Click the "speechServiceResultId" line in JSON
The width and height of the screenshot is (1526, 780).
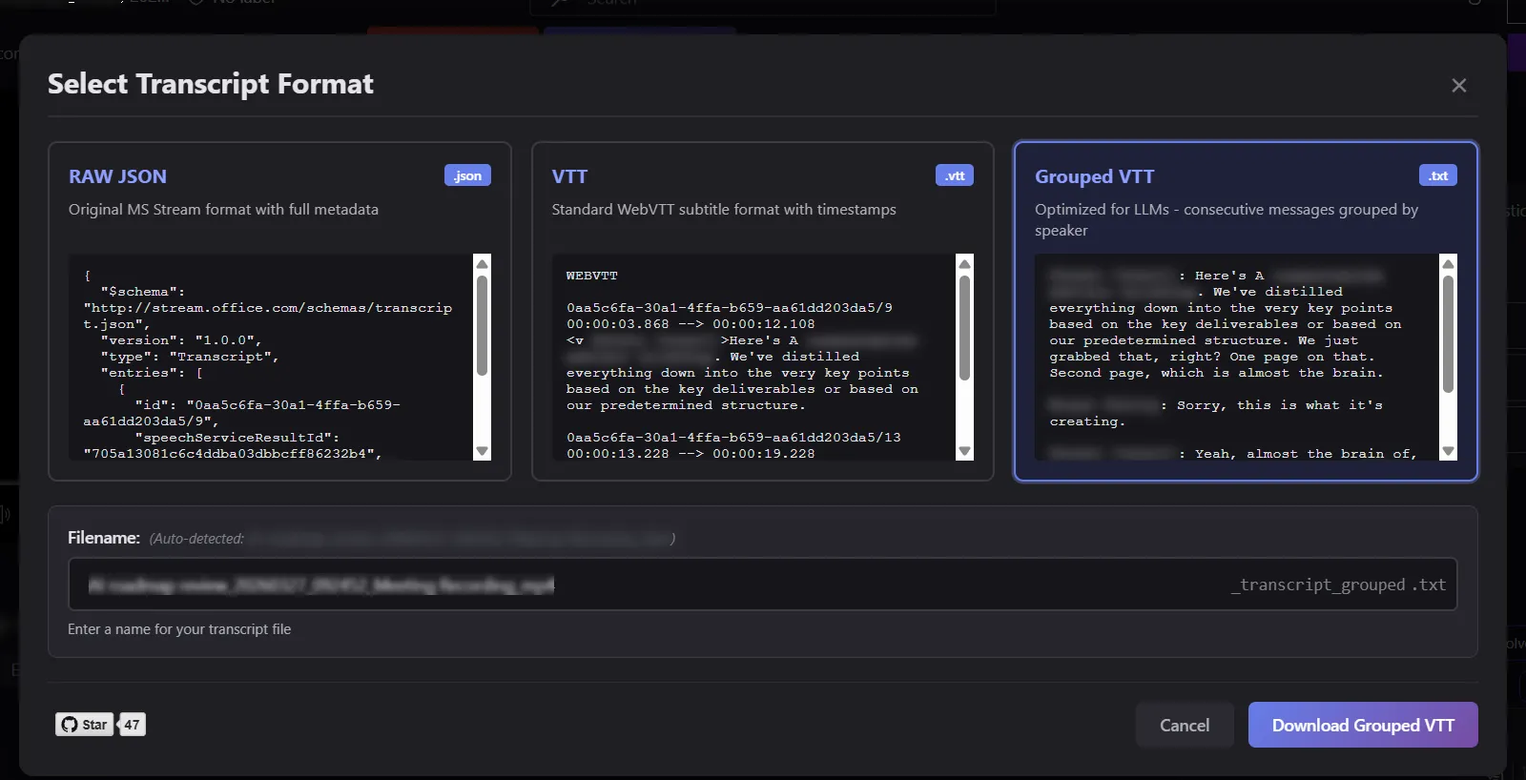[237, 438]
